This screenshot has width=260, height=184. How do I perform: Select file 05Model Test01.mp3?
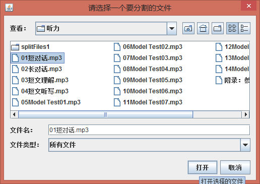pos(46,102)
